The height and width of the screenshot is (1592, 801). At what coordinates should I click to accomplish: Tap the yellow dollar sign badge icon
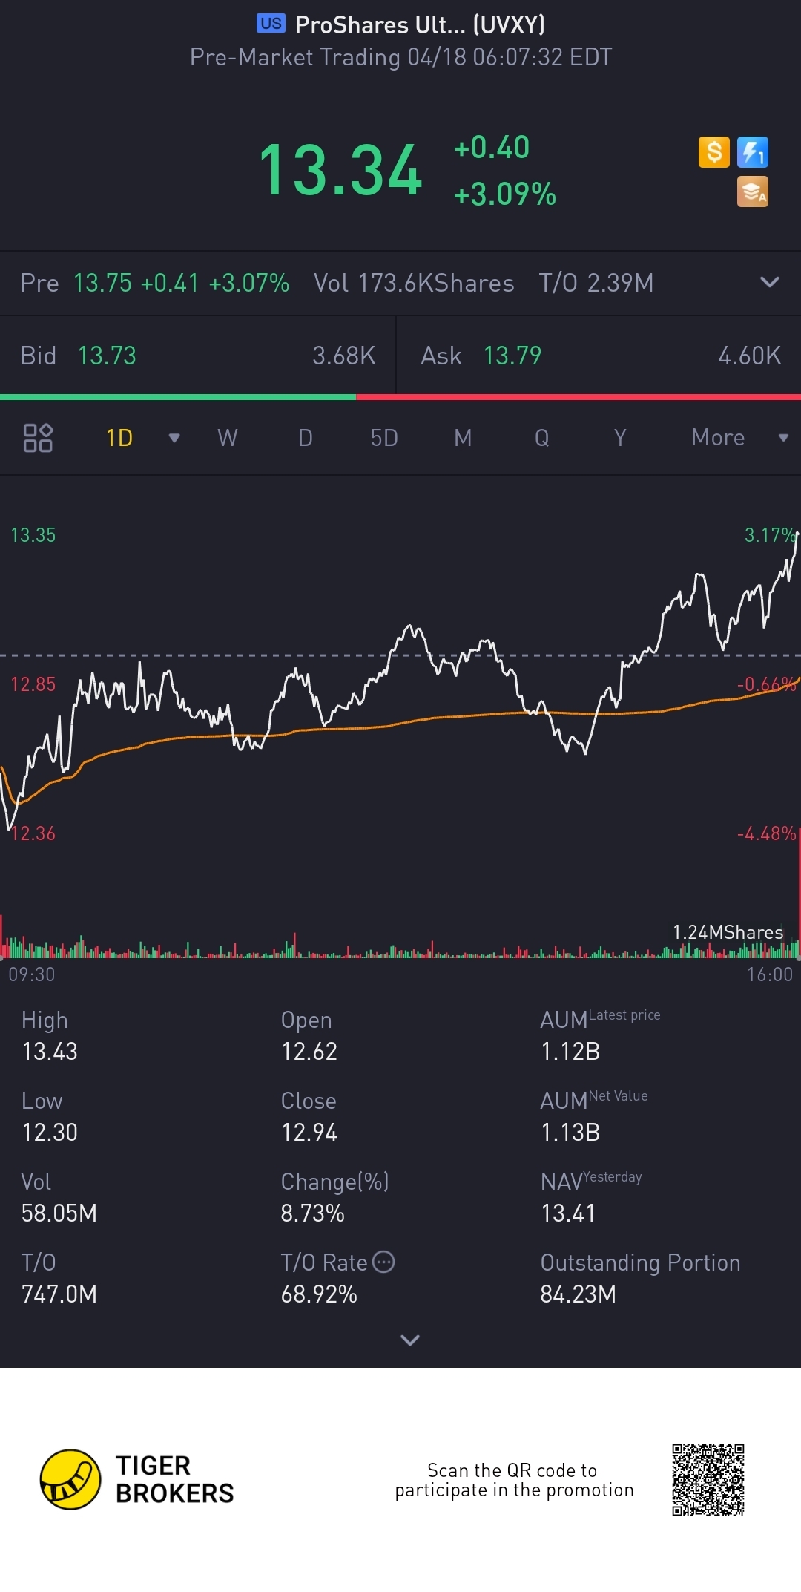click(714, 152)
